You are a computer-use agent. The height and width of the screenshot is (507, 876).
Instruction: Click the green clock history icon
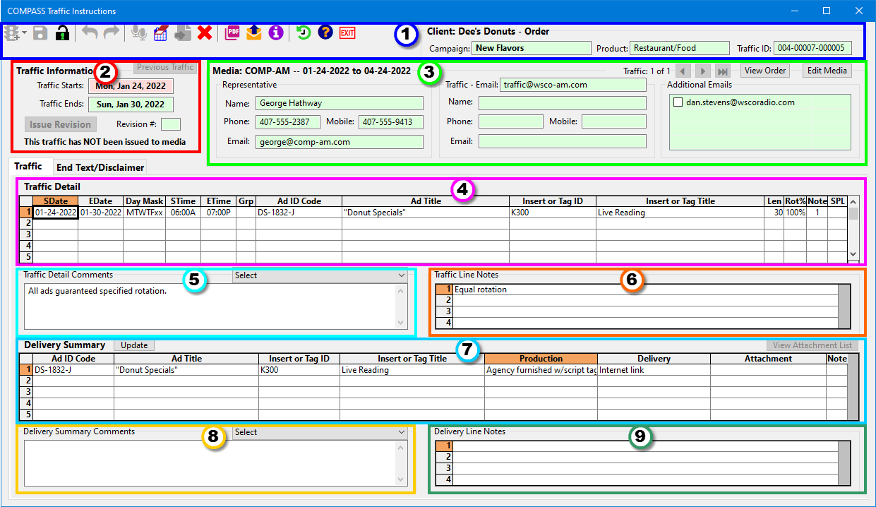tap(304, 33)
